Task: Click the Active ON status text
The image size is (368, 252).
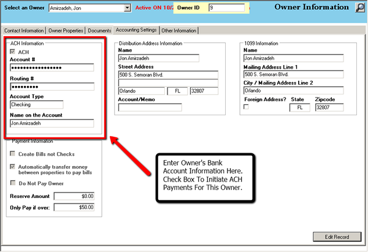Action: point(155,8)
